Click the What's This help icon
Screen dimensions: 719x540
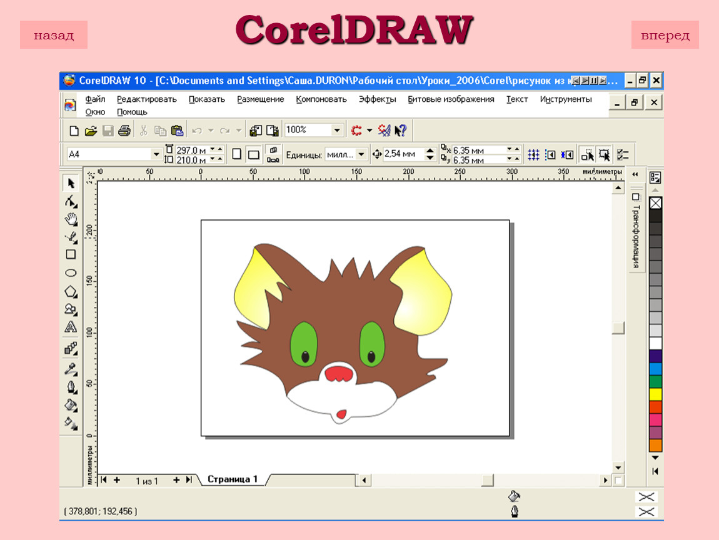pyautogui.click(x=401, y=131)
